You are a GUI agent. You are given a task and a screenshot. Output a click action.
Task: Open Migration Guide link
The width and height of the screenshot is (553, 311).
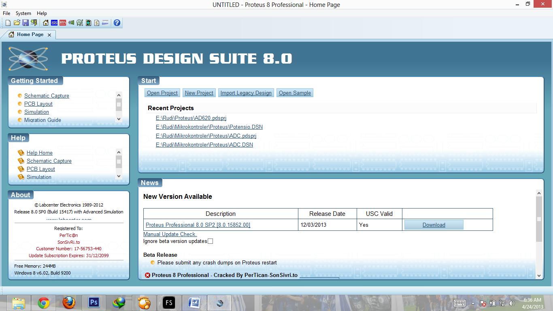click(x=43, y=120)
